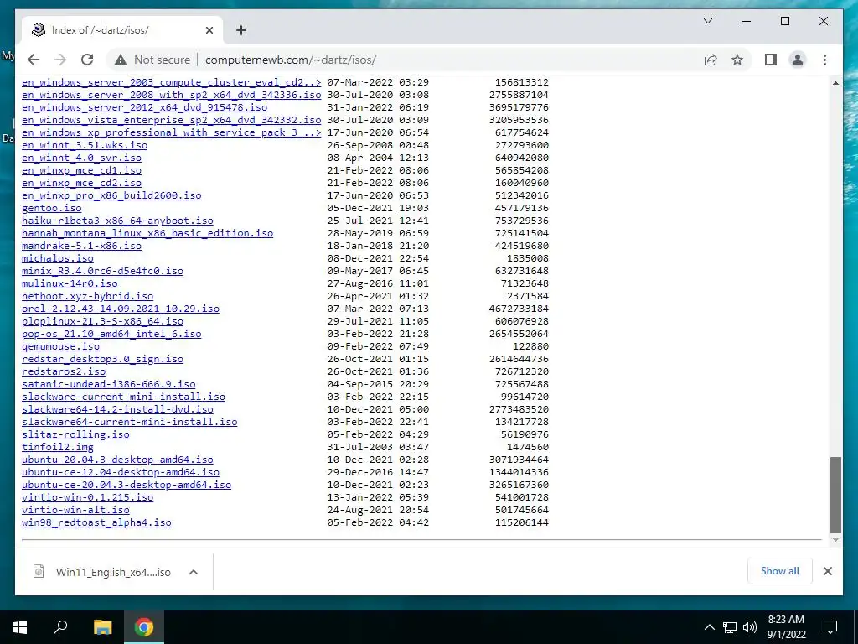Download win98_redtoast_alpha4.iso

(96, 523)
